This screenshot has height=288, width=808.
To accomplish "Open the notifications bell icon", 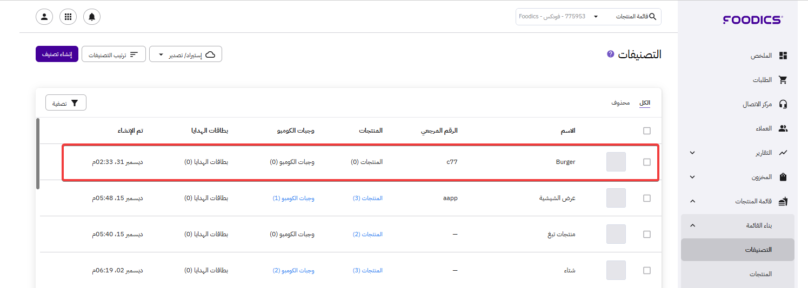I will click(92, 17).
